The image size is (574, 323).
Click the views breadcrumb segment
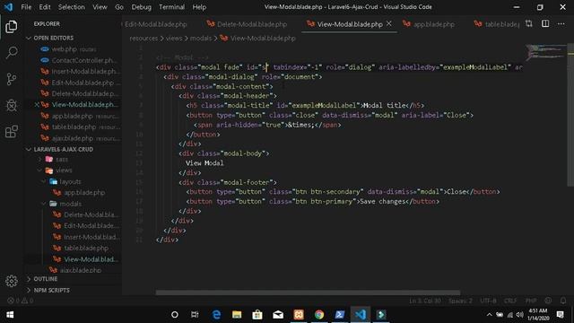click(x=174, y=38)
